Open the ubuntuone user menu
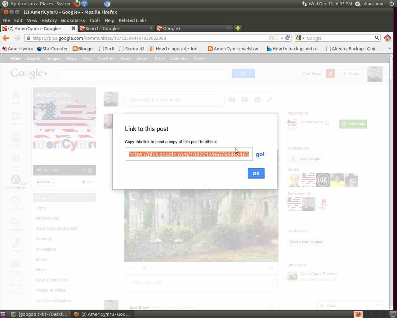Image resolution: width=397 pixels, height=318 pixels. coord(370,4)
